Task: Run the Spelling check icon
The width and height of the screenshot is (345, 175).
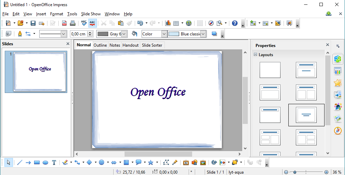Action: click(84, 23)
